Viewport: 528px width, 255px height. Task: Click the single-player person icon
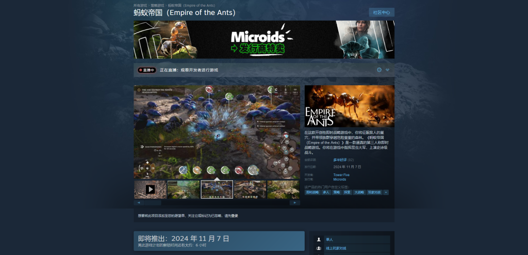point(319,240)
